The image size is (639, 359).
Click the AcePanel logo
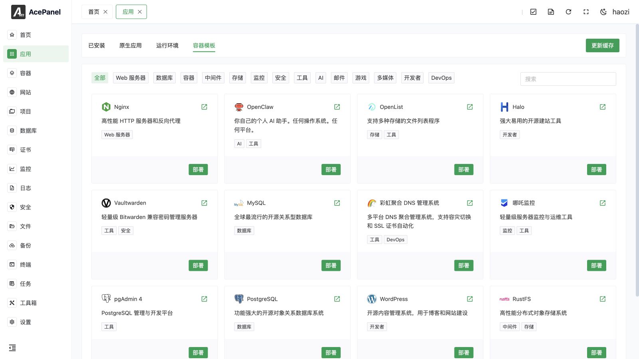pos(36,12)
